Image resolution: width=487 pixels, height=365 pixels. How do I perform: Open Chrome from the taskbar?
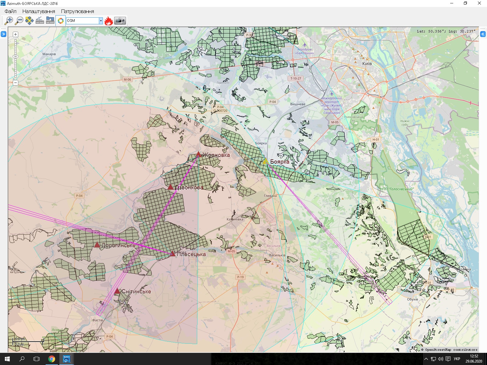pyautogui.click(x=52, y=359)
